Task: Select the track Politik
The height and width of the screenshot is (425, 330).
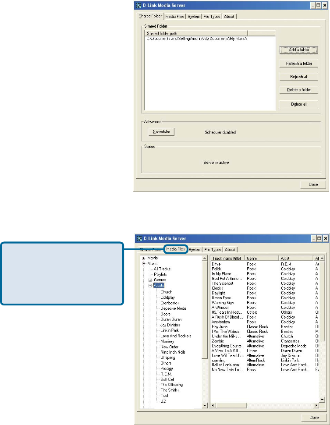Action: (x=216, y=269)
